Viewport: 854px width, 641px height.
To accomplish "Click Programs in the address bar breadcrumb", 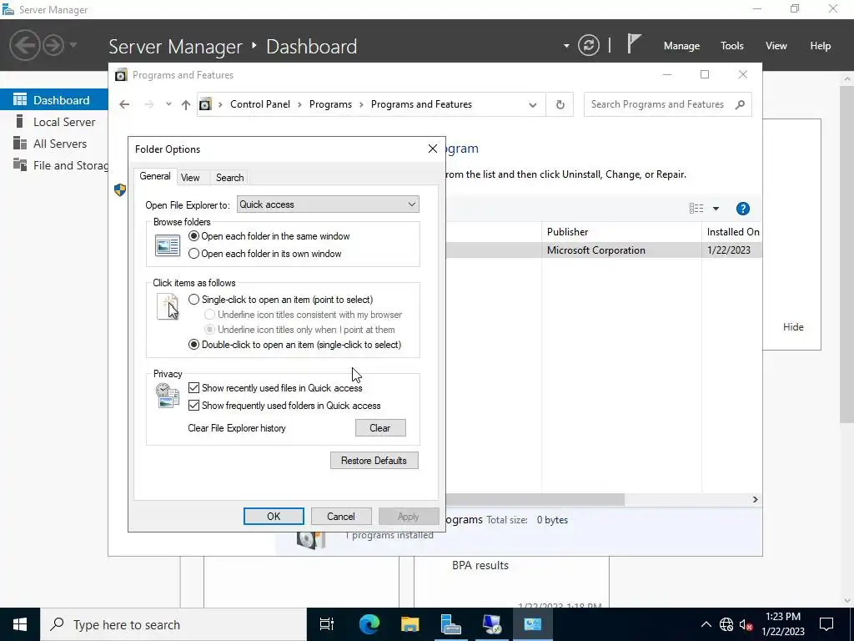I will pos(330,104).
